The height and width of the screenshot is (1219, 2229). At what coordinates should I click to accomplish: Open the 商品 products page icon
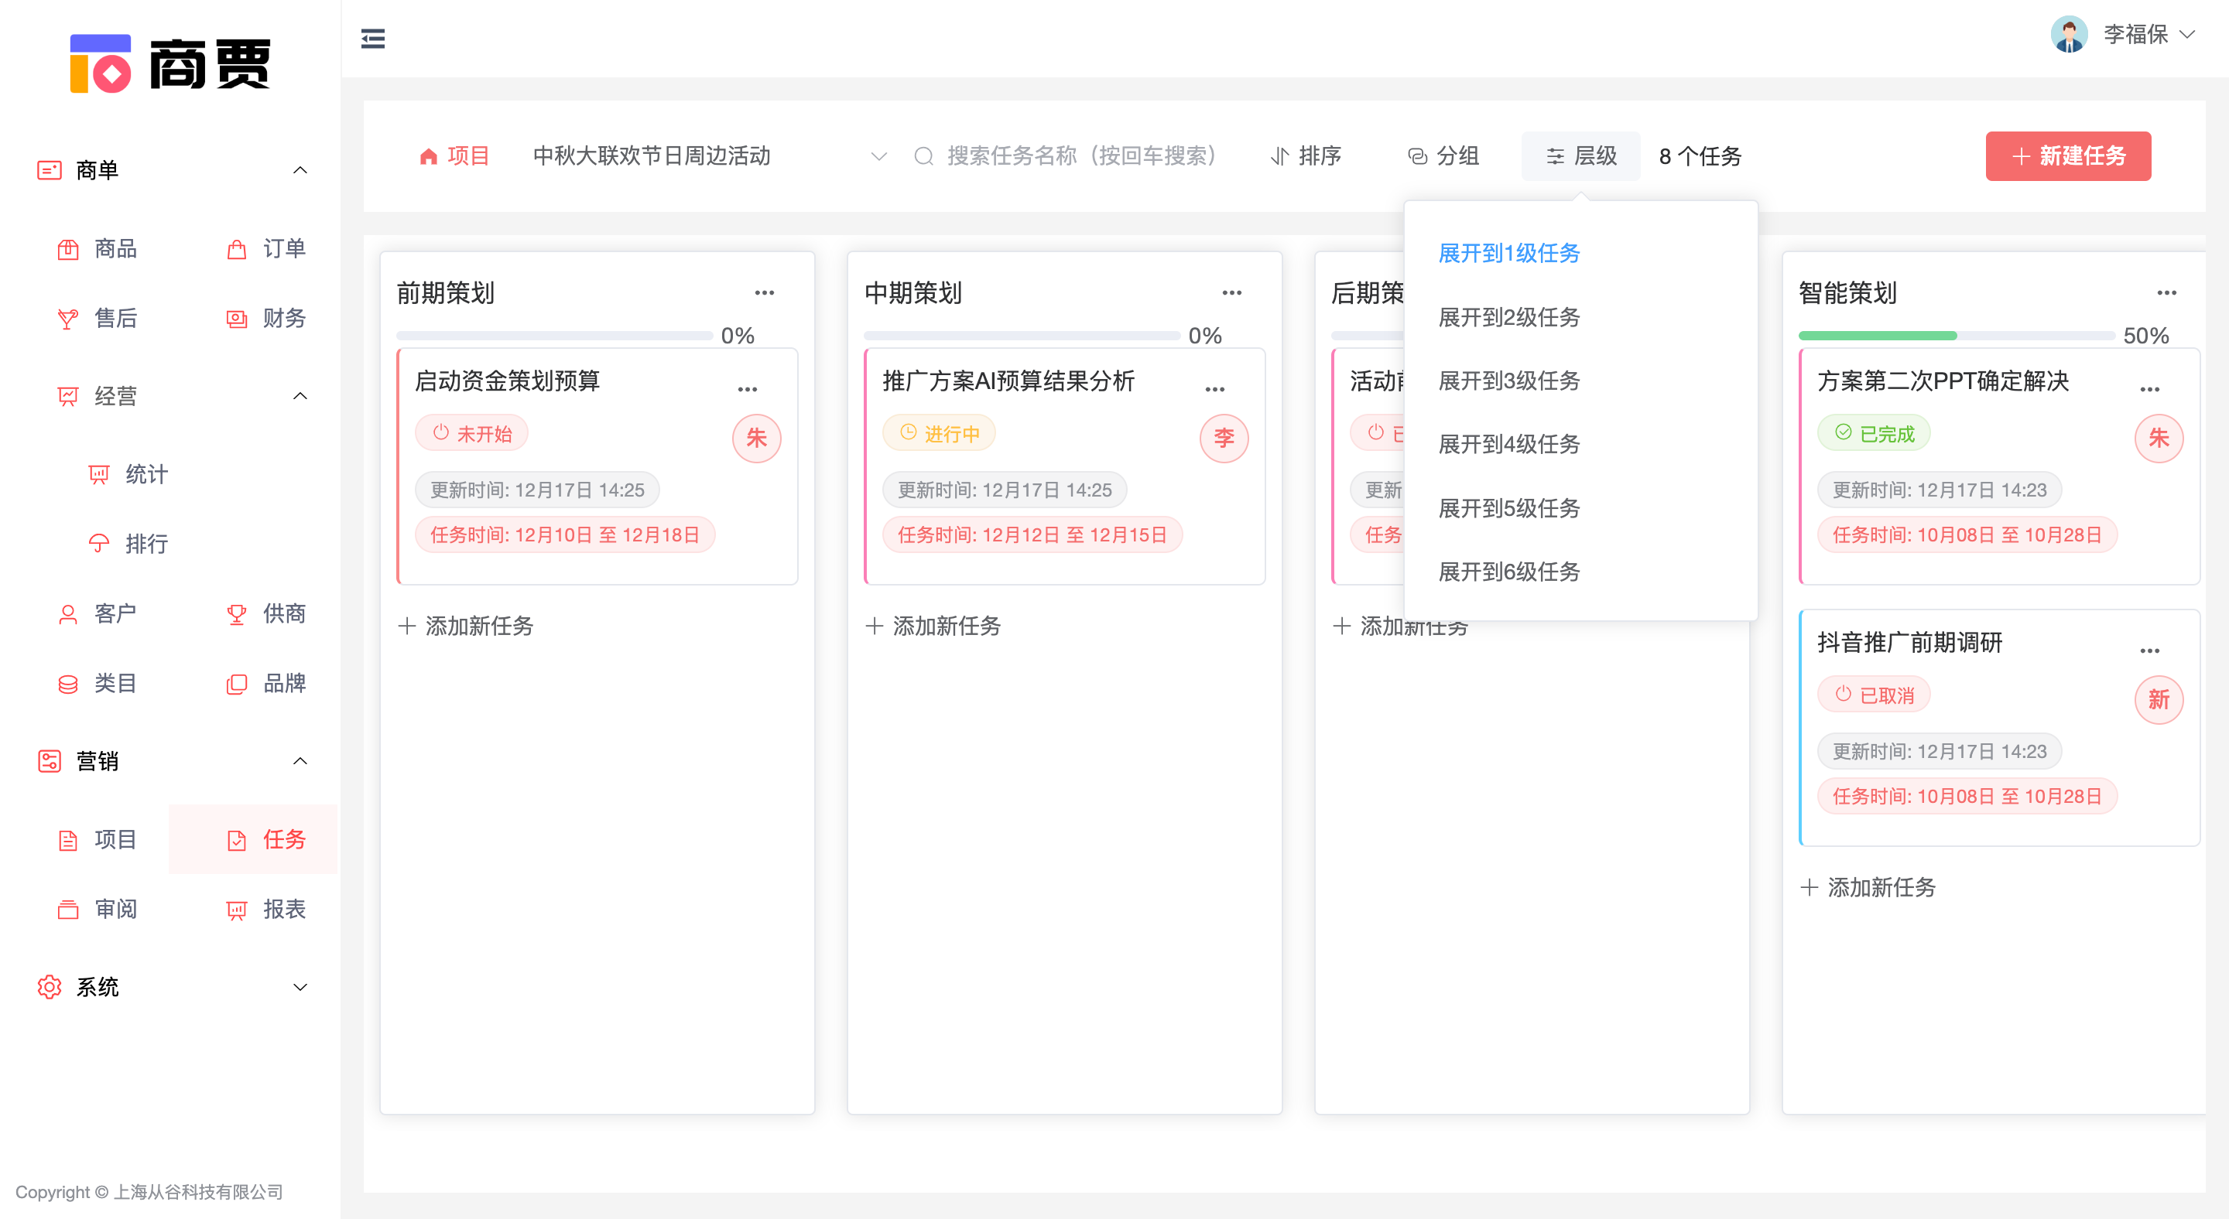click(68, 249)
